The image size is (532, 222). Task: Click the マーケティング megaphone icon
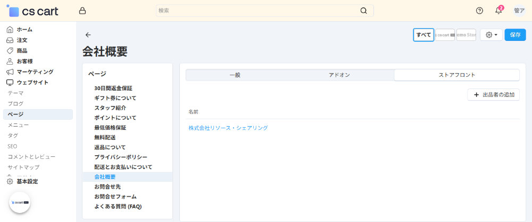tap(10, 72)
